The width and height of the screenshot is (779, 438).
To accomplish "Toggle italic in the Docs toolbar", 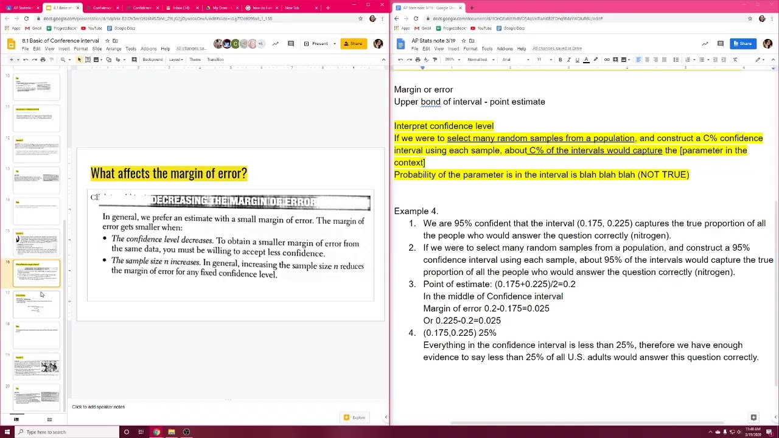I will pos(568,60).
